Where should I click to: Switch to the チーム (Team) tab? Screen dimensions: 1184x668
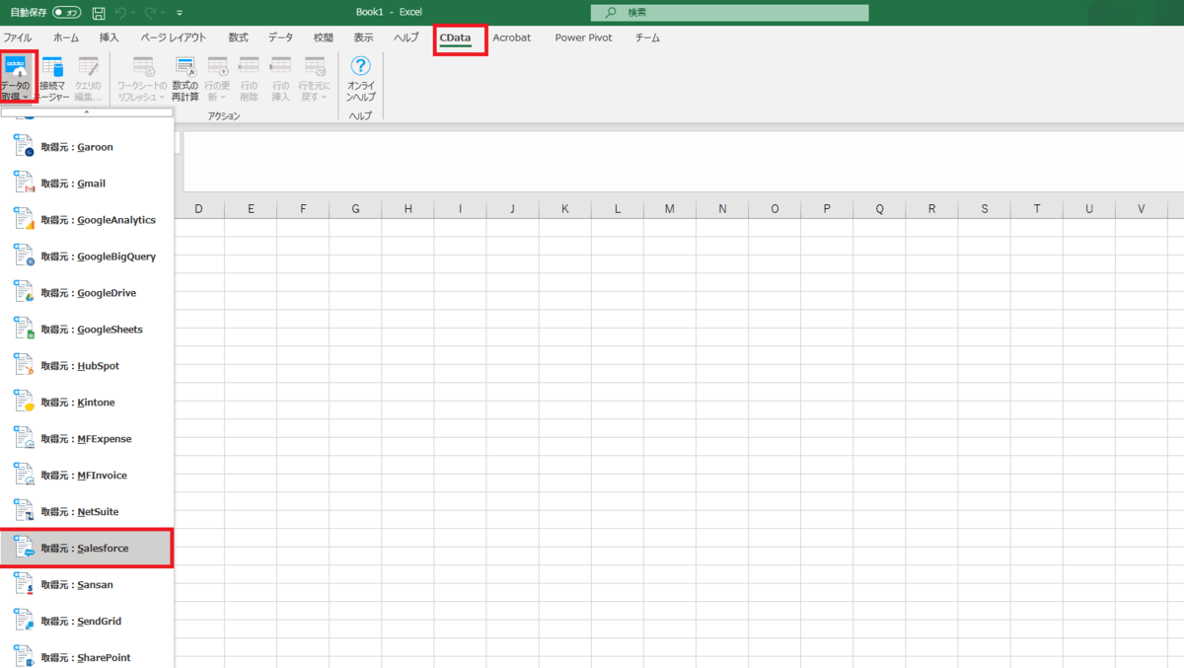click(x=647, y=37)
